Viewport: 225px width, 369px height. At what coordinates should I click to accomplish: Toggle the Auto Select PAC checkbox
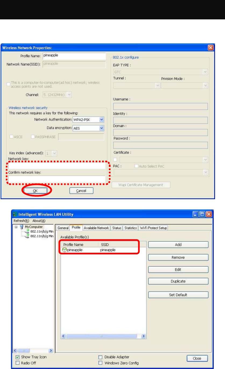coord(136,166)
